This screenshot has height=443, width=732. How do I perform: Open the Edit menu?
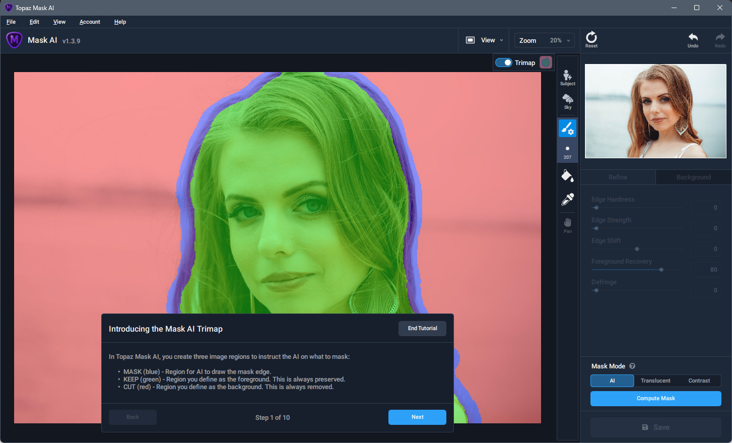pos(34,22)
